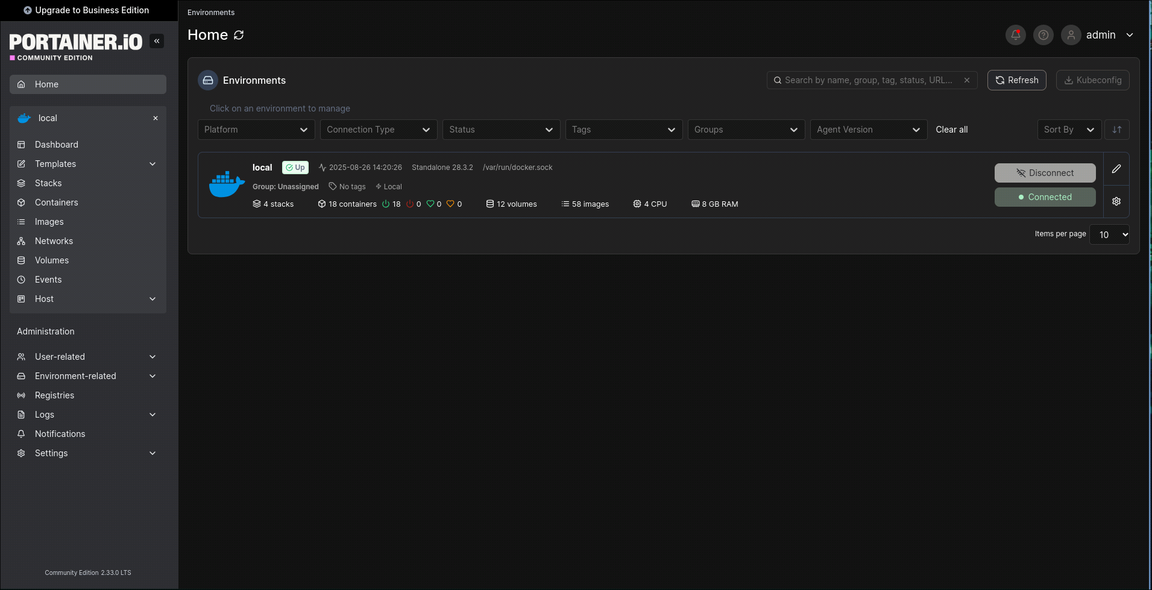The width and height of the screenshot is (1152, 590).
Task: Click the Docker whale logo of local environment
Action: coord(227,185)
